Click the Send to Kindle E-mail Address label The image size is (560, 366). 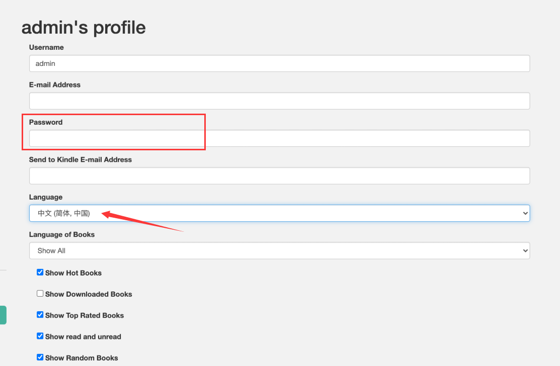(81, 160)
